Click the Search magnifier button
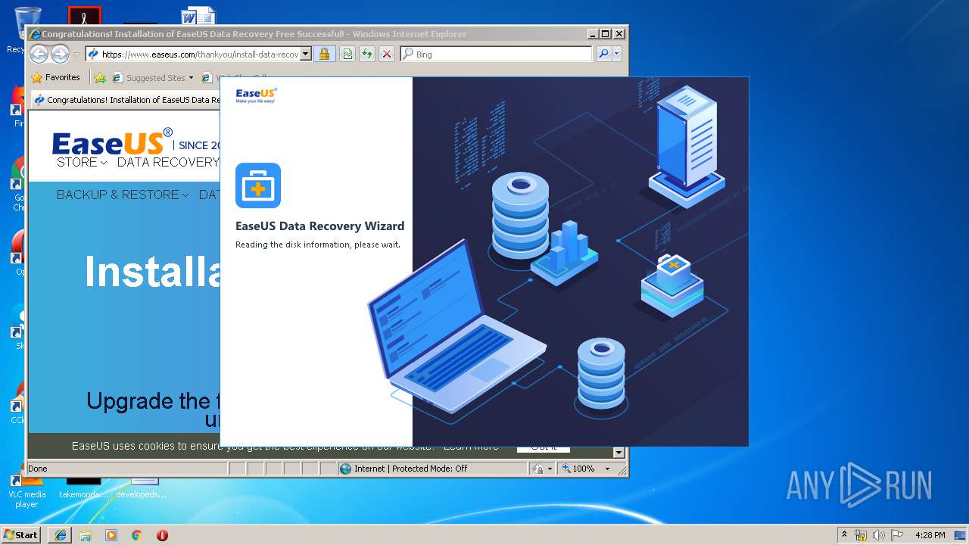Viewport: 969px width, 545px height. click(603, 54)
